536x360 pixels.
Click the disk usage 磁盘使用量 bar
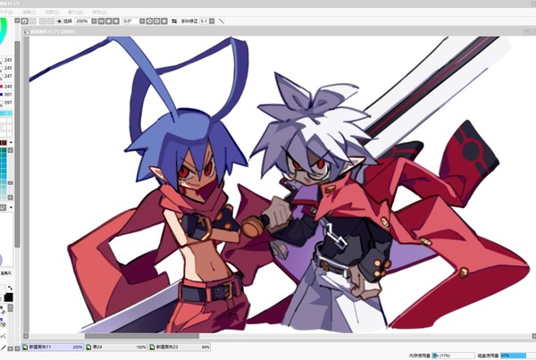pos(518,356)
